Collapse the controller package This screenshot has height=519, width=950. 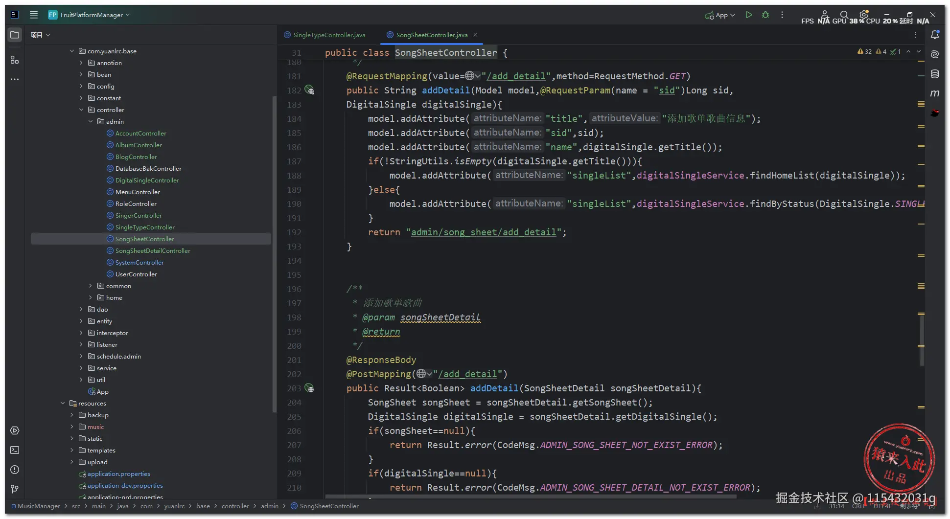[x=81, y=110]
